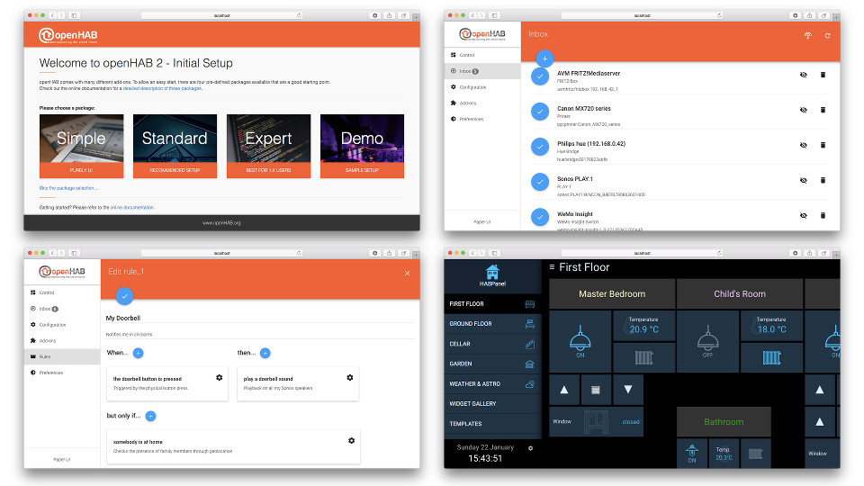Click 'Skip the package selection' link
The width and height of the screenshot is (864, 486).
click(x=68, y=188)
